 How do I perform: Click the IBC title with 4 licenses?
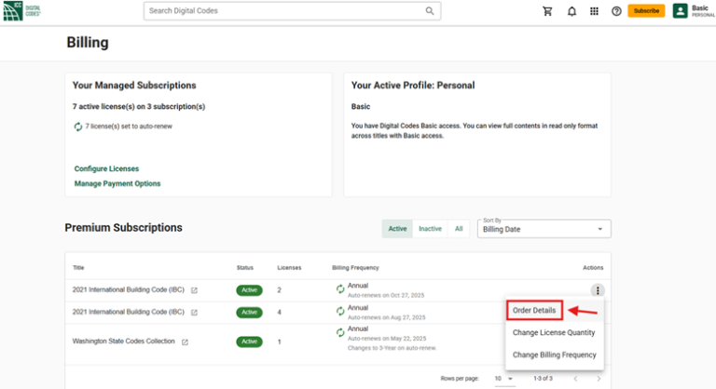[129, 312]
